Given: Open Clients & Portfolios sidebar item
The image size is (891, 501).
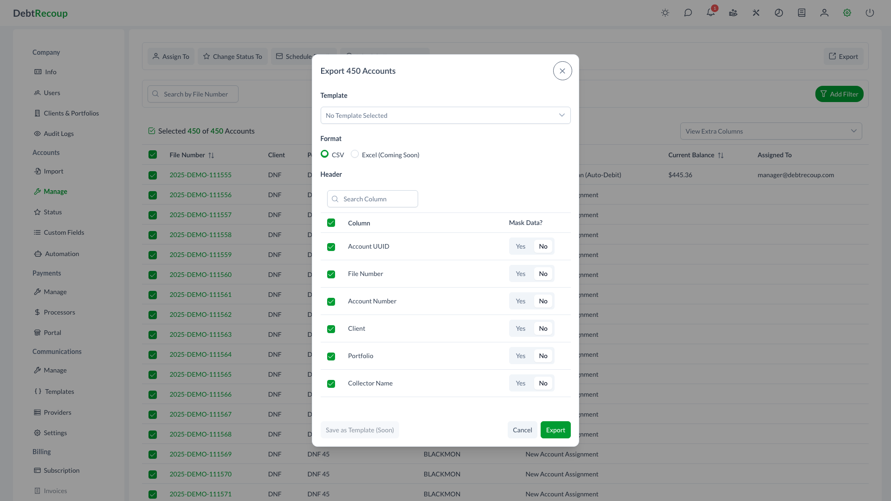Looking at the screenshot, I should [71, 113].
